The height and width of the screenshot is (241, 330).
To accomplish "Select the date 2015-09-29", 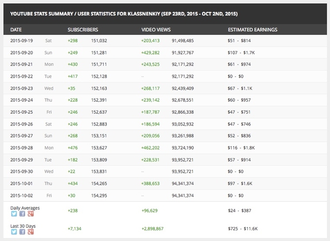I will (22, 160).
